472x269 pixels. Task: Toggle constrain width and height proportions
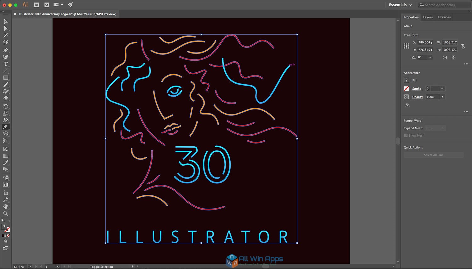[463, 46]
